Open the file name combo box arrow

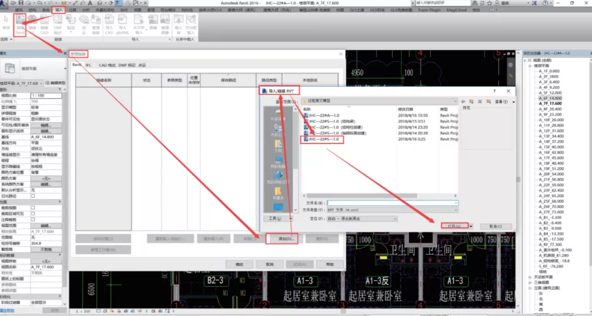click(x=456, y=203)
